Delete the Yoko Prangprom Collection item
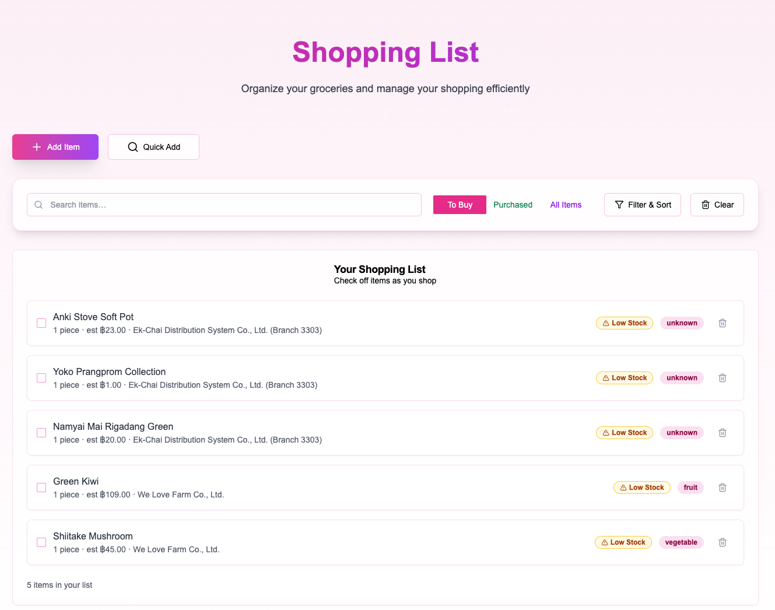775x610 pixels. click(723, 378)
